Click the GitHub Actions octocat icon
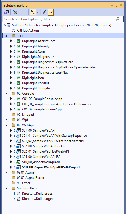The height and width of the screenshot is (214, 126). (x=13, y=30)
